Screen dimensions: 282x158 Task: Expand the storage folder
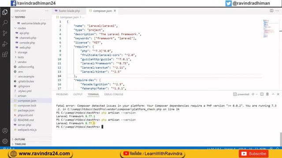point(31,52)
